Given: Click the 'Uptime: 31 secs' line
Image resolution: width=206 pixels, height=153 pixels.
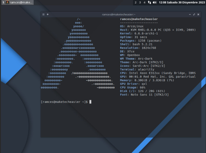Looking at the screenshot, I should click(133, 37).
